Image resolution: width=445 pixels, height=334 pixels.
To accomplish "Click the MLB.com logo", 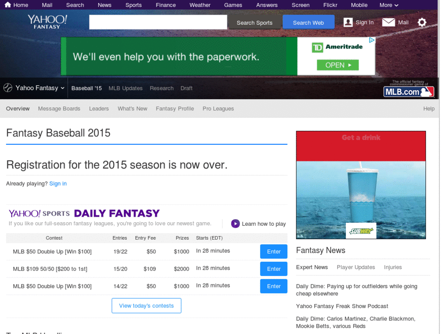I will [408, 91].
